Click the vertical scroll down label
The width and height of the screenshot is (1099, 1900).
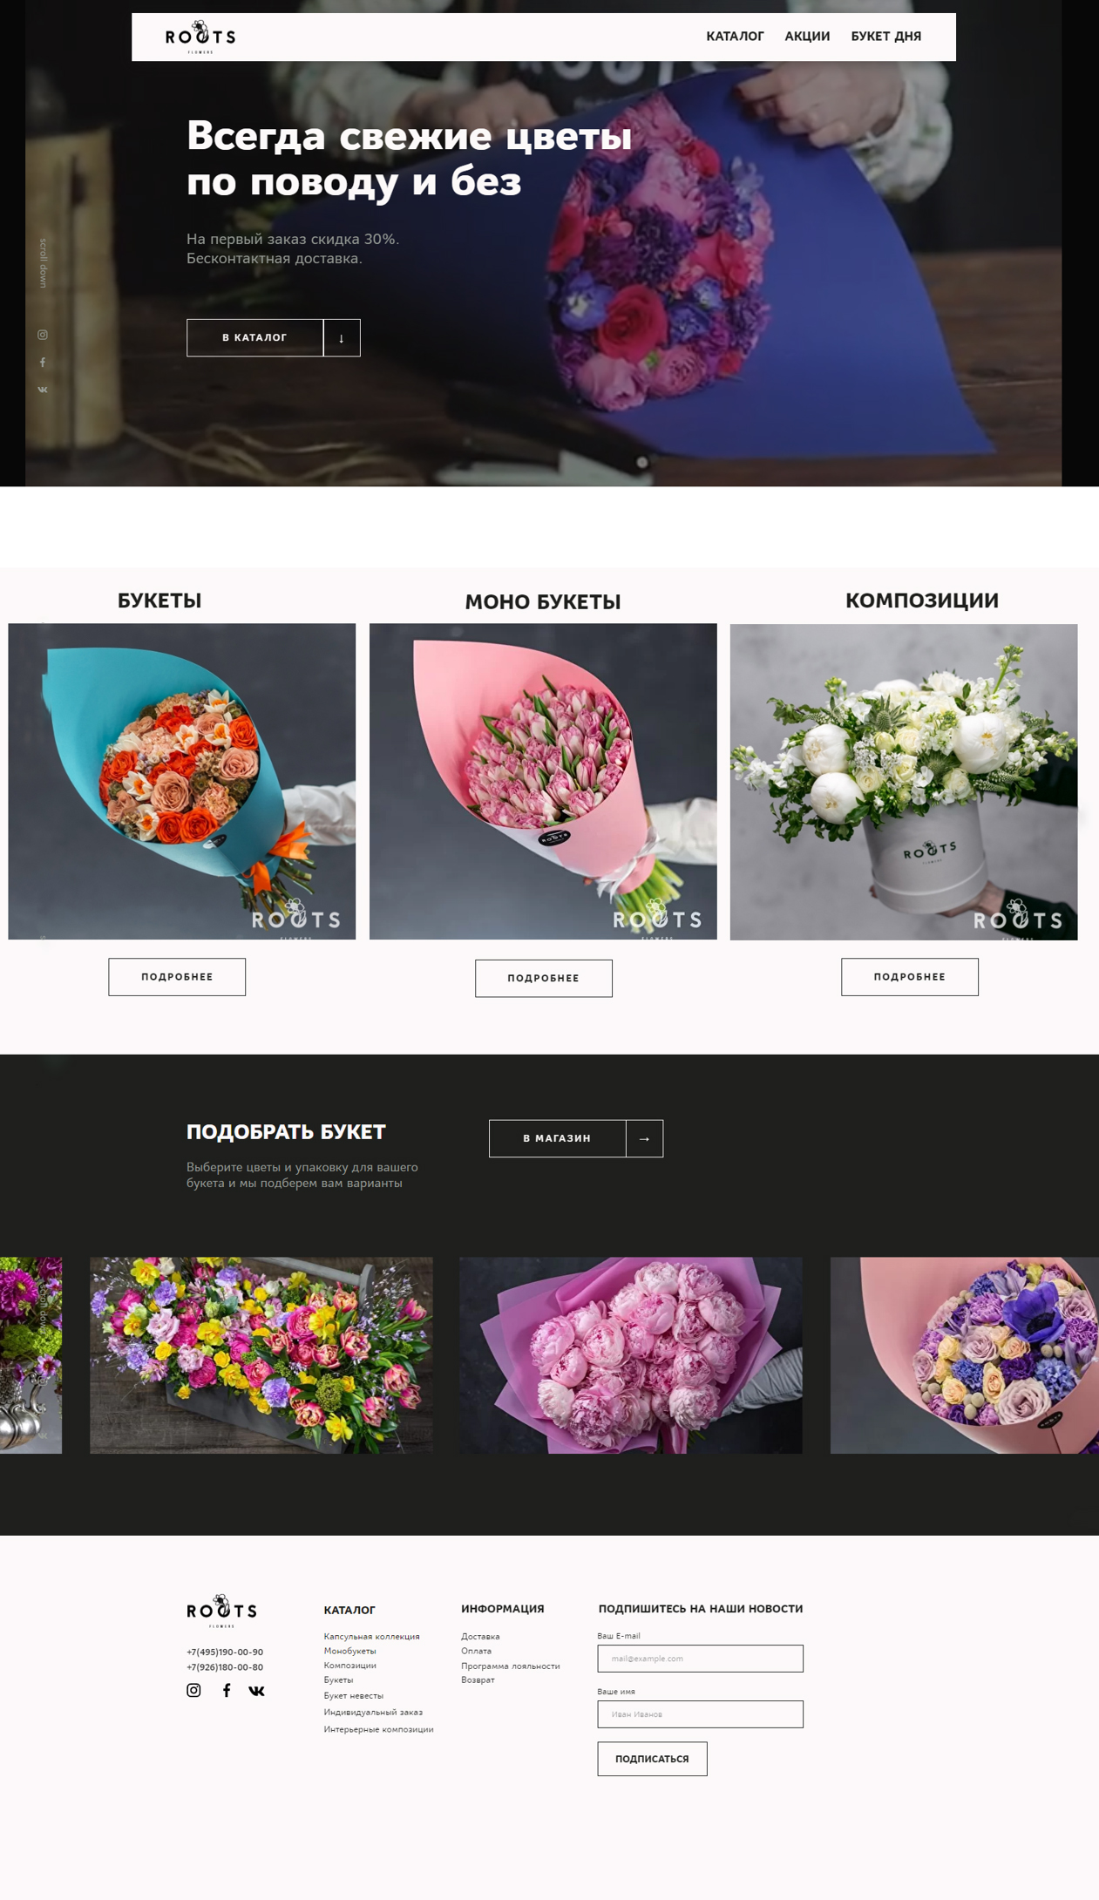[x=43, y=263]
